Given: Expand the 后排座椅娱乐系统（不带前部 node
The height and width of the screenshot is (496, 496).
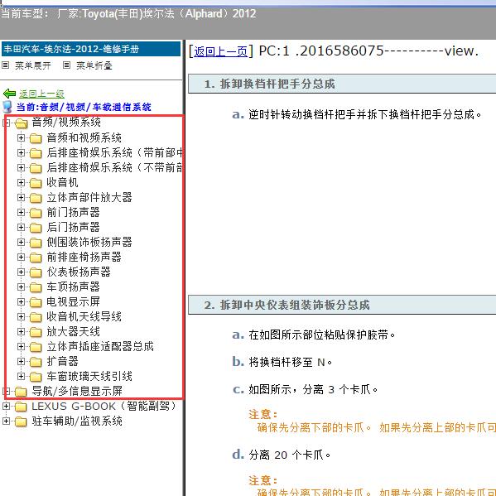Looking at the screenshot, I should click(21, 167).
